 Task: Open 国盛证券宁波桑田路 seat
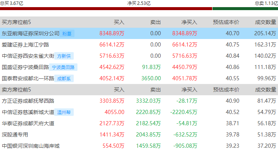[25, 67]
